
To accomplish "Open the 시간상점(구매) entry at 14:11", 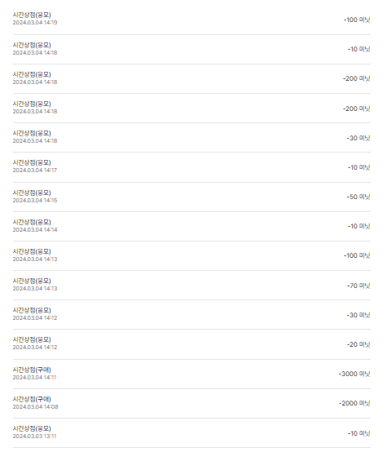I will coord(191,374).
